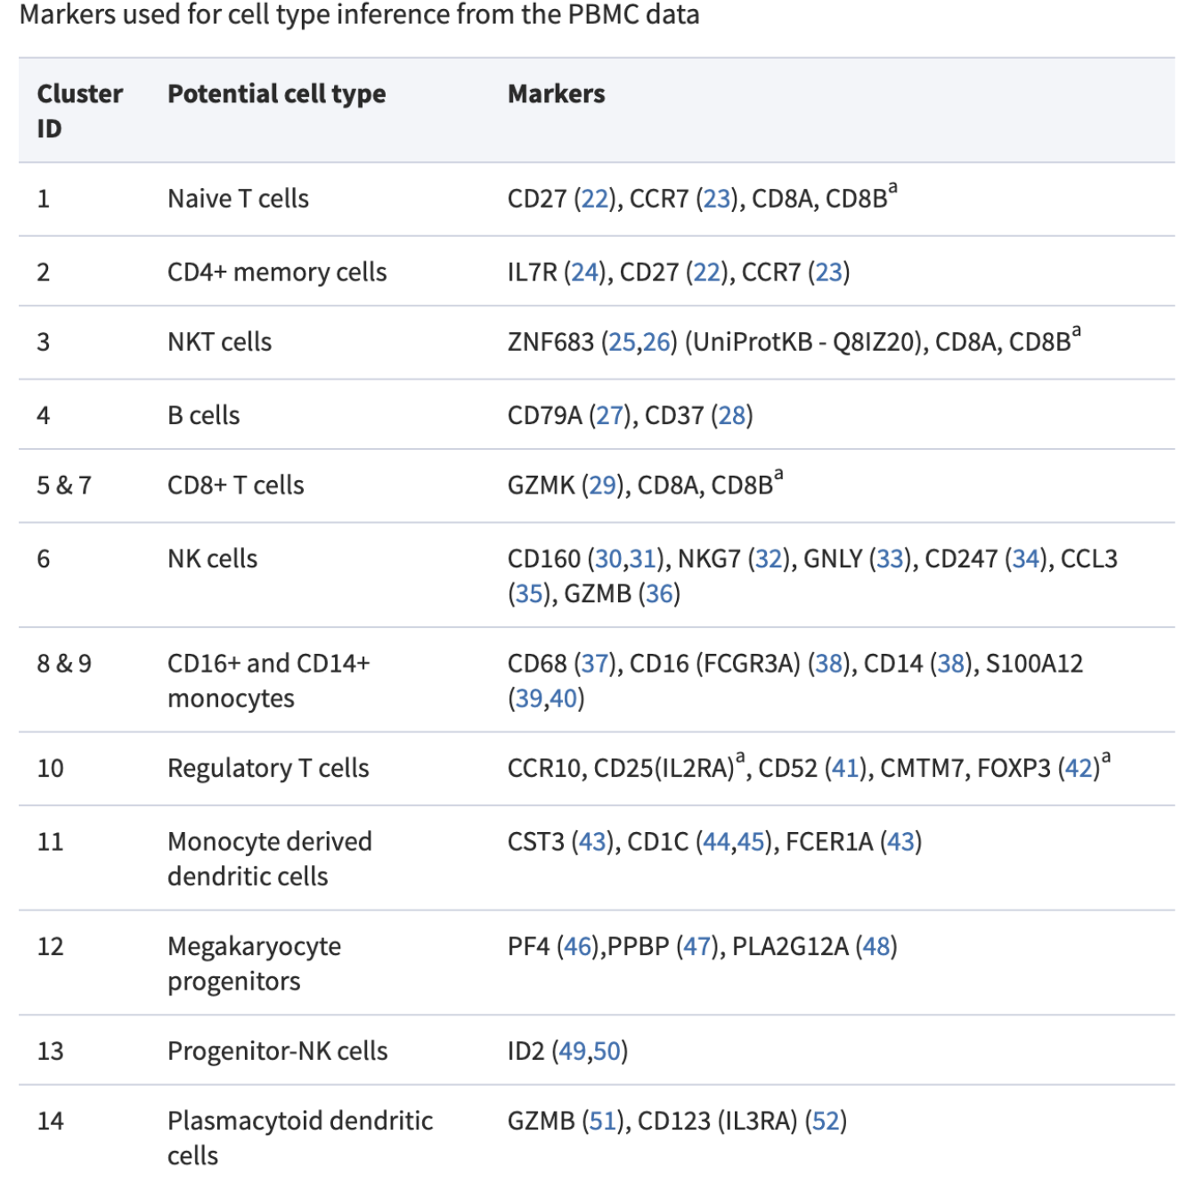Click citation 28 next to CD37
The image size is (1181, 1183).
732,416
